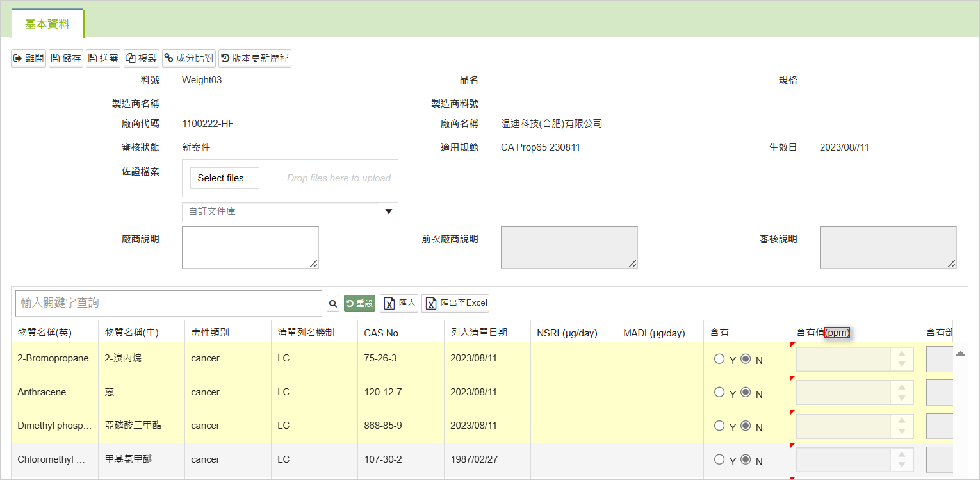Select Y radio for Anthracene
Image resolution: width=980 pixels, height=480 pixels.
[719, 392]
